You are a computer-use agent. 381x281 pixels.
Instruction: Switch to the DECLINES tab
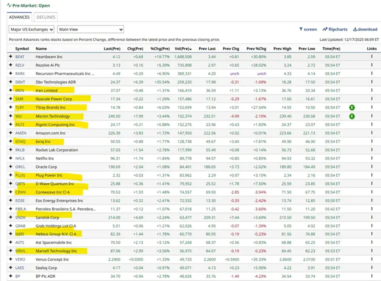click(45, 17)
